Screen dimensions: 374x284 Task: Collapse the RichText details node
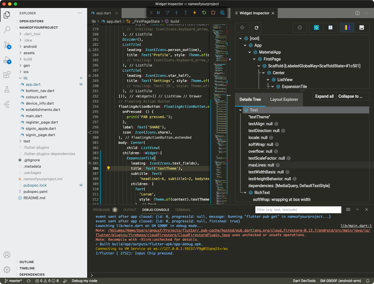coord(245,193)
